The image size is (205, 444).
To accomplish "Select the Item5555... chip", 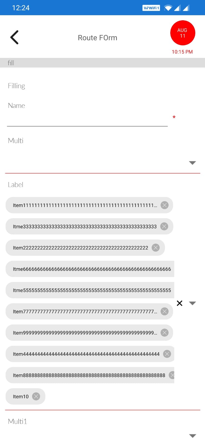I will click(x=89, y=290).
